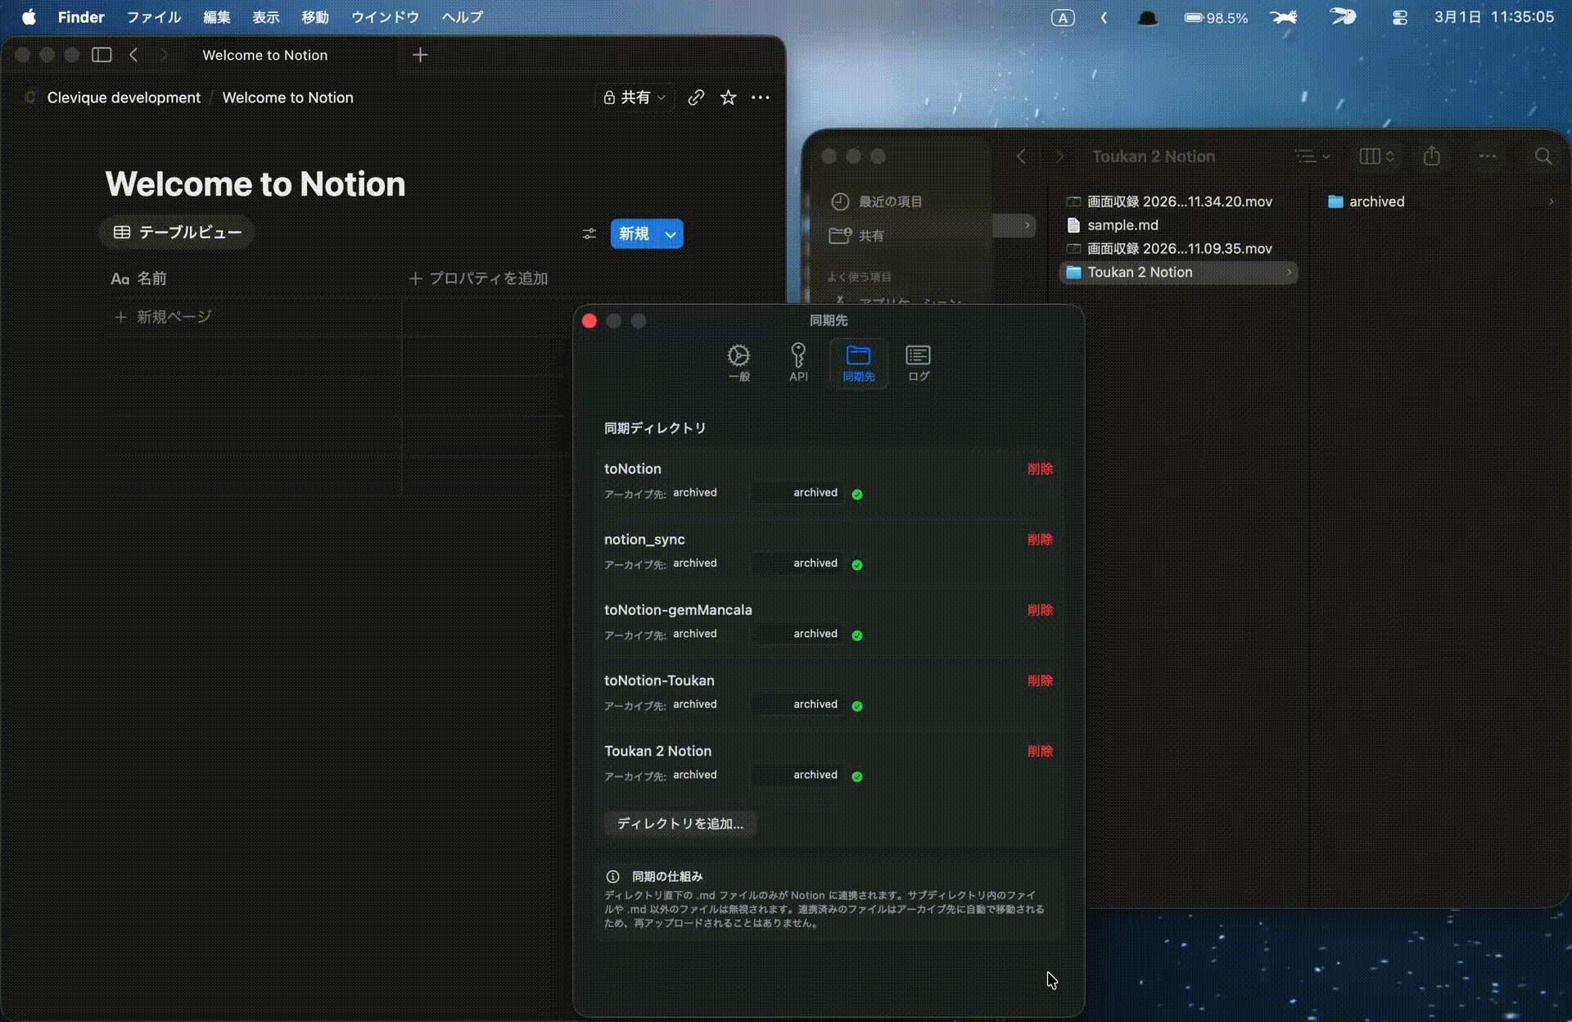
Task: Open the Notion page more options menu
Action: coord(760,97)
